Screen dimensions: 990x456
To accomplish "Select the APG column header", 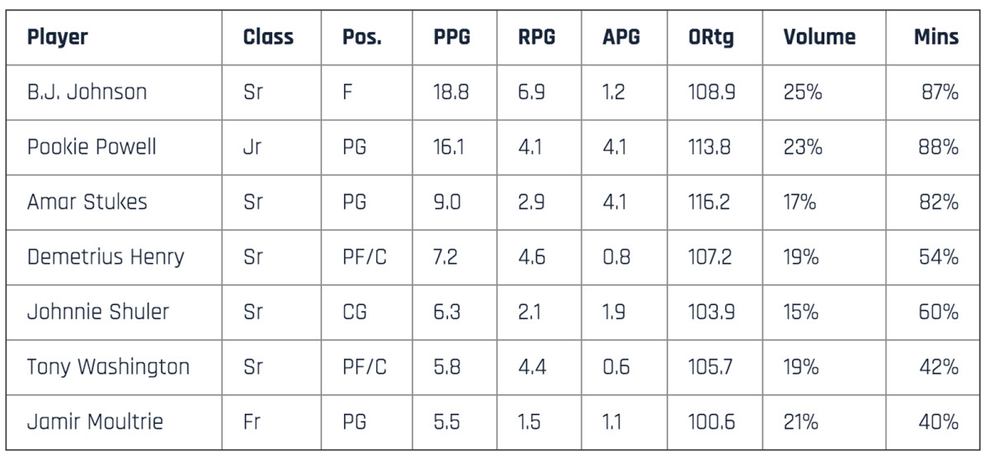I will [x=621, y=37].
